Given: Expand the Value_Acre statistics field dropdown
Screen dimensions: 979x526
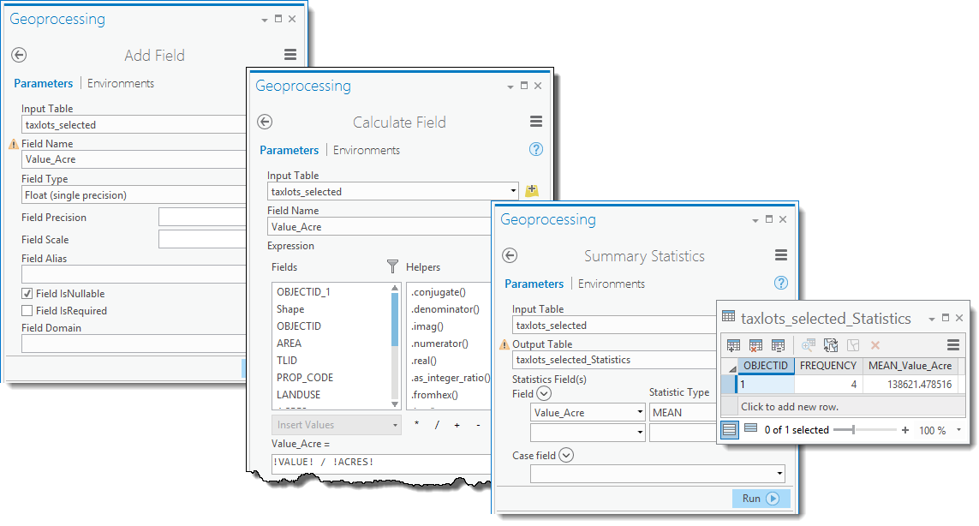Looking at the screenshot, I should (x=640, y=412).
